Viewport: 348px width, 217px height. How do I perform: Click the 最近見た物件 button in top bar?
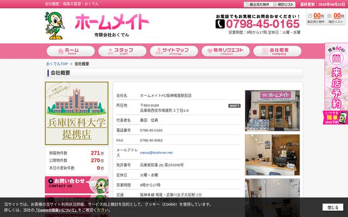tap(257, 4)
